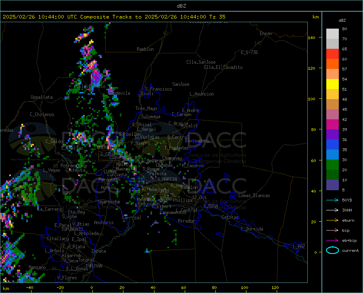Click the 39 dBZ magenta color swatch
Viewport: 363px width, 293px height.
pyautogui.click(x=332, y=125)
